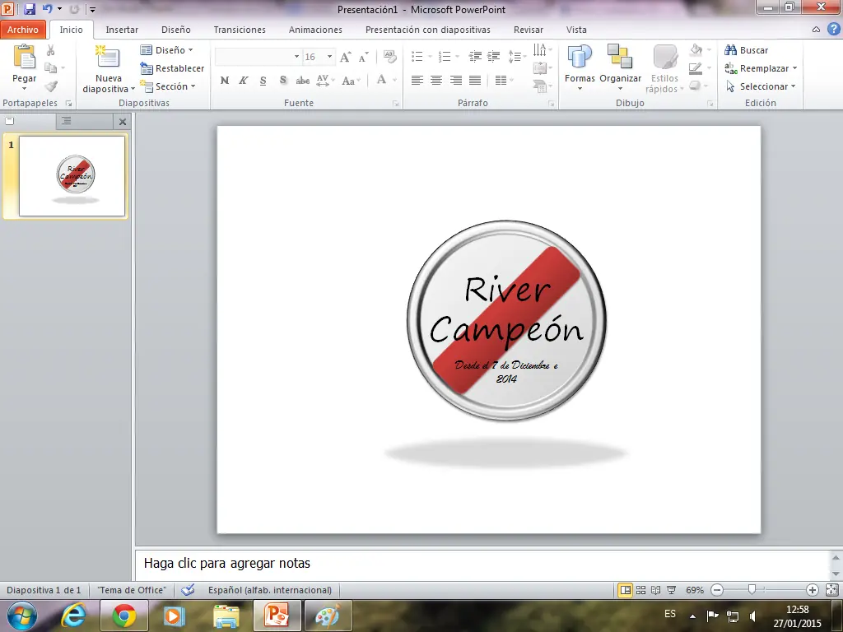Click the Pegar paste icon
Viewport: 843px width, 632px height.
click(x=24, y=56)
